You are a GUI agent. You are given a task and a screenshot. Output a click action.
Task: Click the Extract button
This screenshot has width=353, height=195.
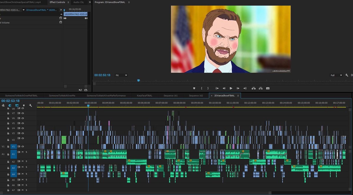pyautogui.click(x=261, y=88)
